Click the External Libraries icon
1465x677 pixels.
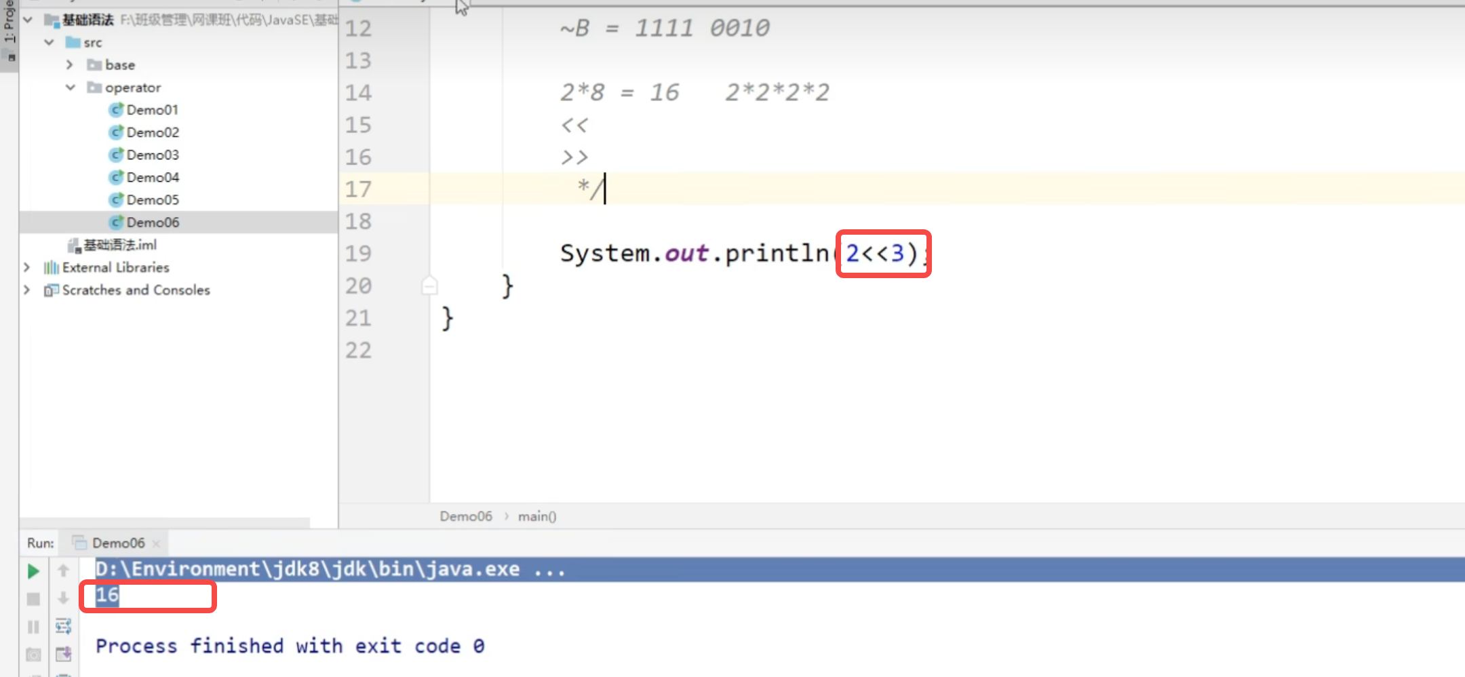click(51, 267)
